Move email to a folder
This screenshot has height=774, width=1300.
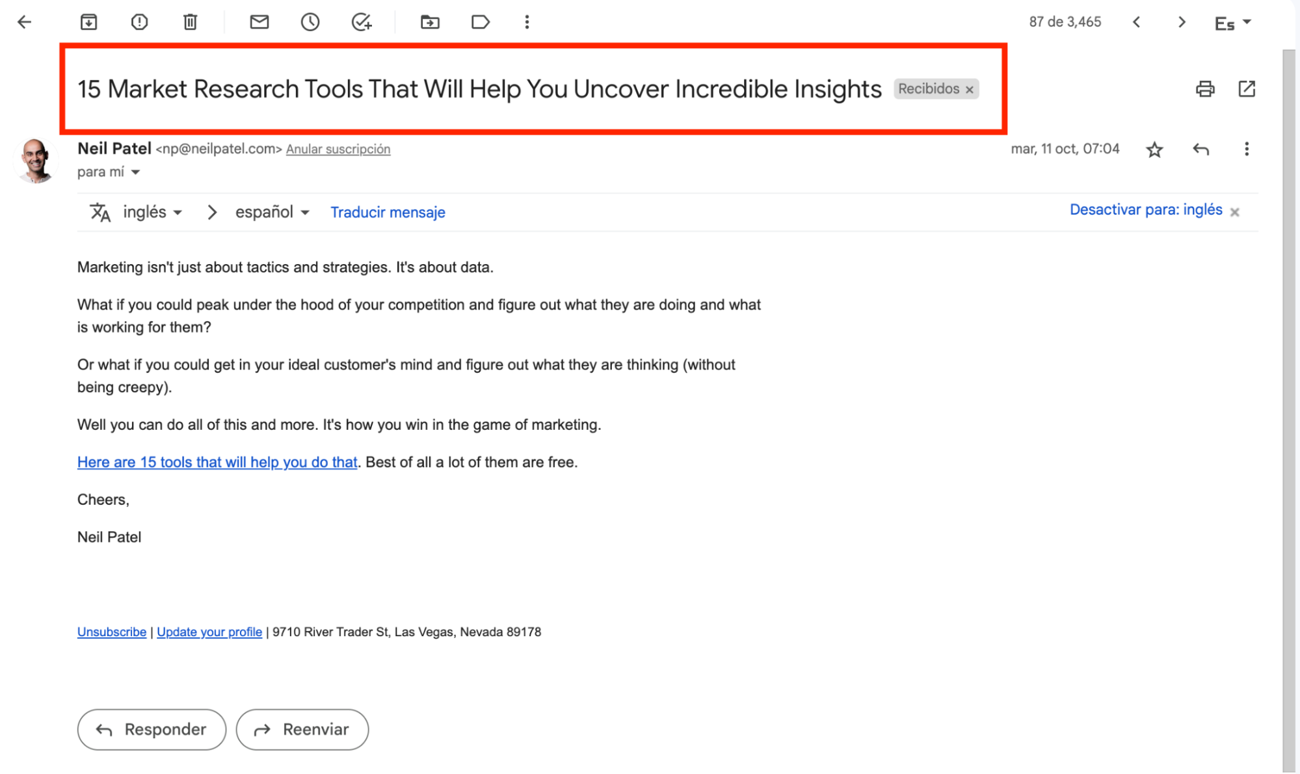click(x=430, y=22)
